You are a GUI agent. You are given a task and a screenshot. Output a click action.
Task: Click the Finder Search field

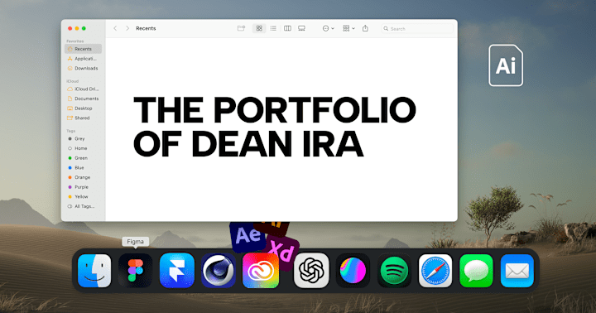(x=417, y=28)
